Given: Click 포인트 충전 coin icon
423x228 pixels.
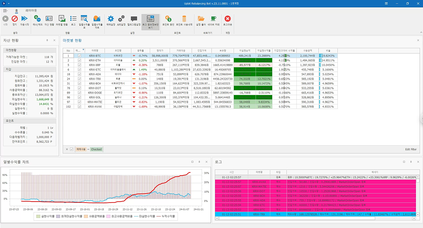Looking at the screenshot, I should pyautogui.click(x=168, y=19).
